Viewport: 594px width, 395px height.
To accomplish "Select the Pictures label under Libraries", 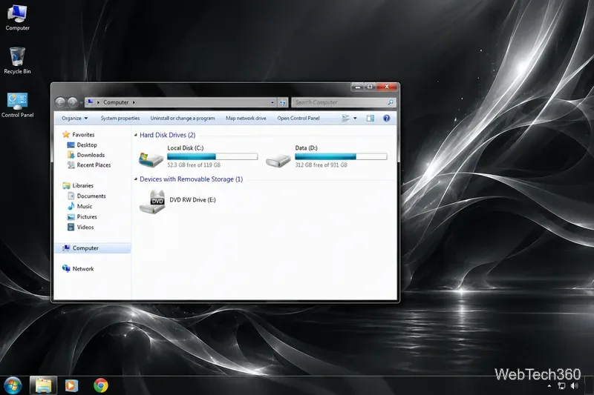I will 87,217.
